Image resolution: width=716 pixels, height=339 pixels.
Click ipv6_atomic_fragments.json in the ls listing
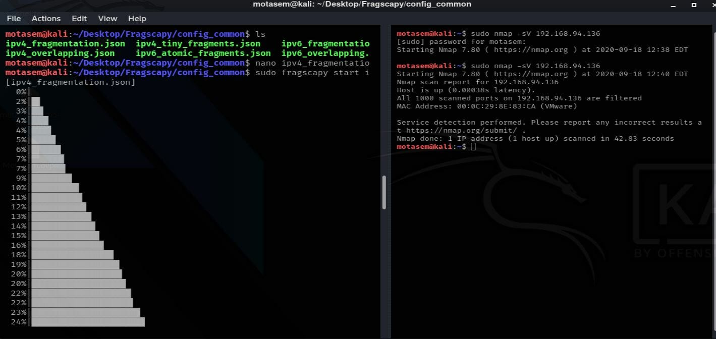[203, 53]
